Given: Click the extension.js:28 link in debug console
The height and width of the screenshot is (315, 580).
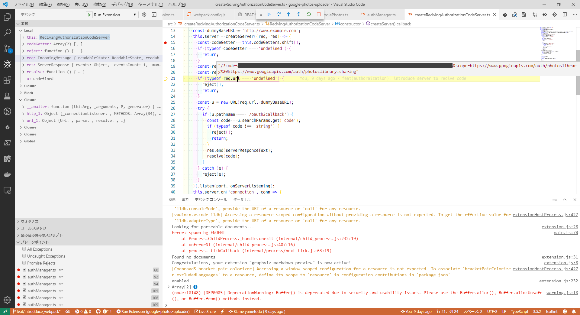Looking at the screenshot, I should click(x=559, y=227).
